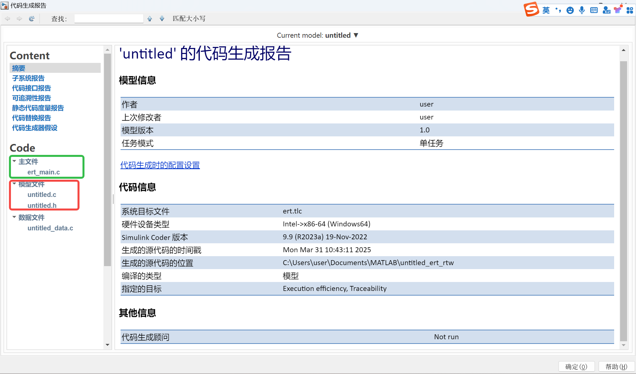The height and width of the screenshot is (374, 636).
Task: Click inside the 查找 search field
Action: point(109,19)
